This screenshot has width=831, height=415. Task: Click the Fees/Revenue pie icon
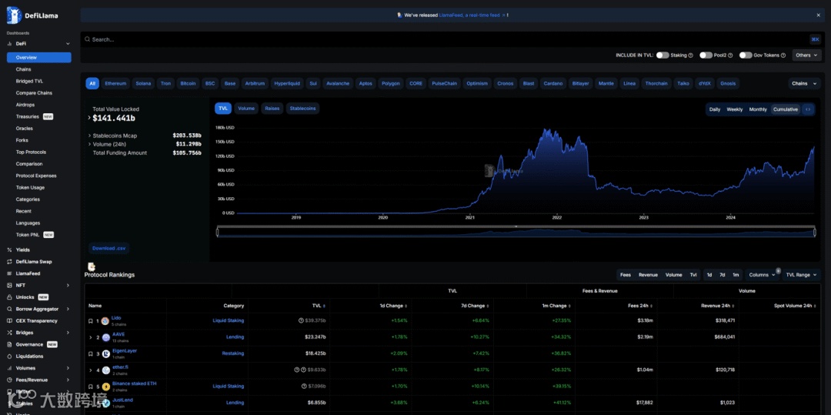click(x=9, y=380)
